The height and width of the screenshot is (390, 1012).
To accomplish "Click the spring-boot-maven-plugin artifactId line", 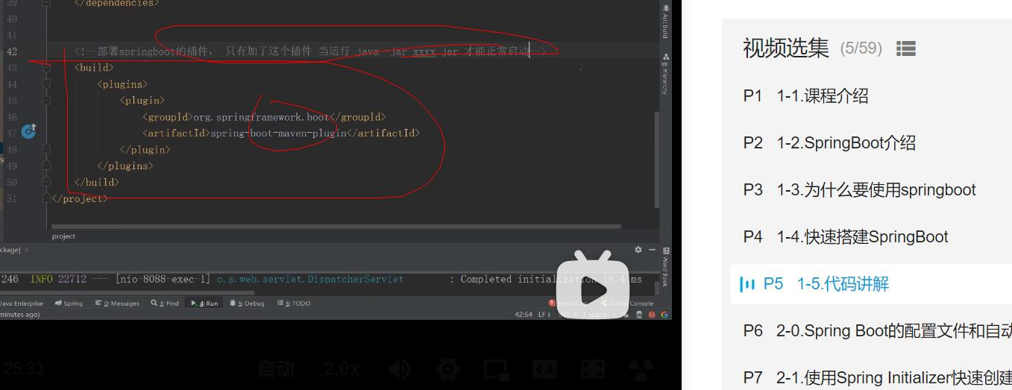I will [281, 133].
